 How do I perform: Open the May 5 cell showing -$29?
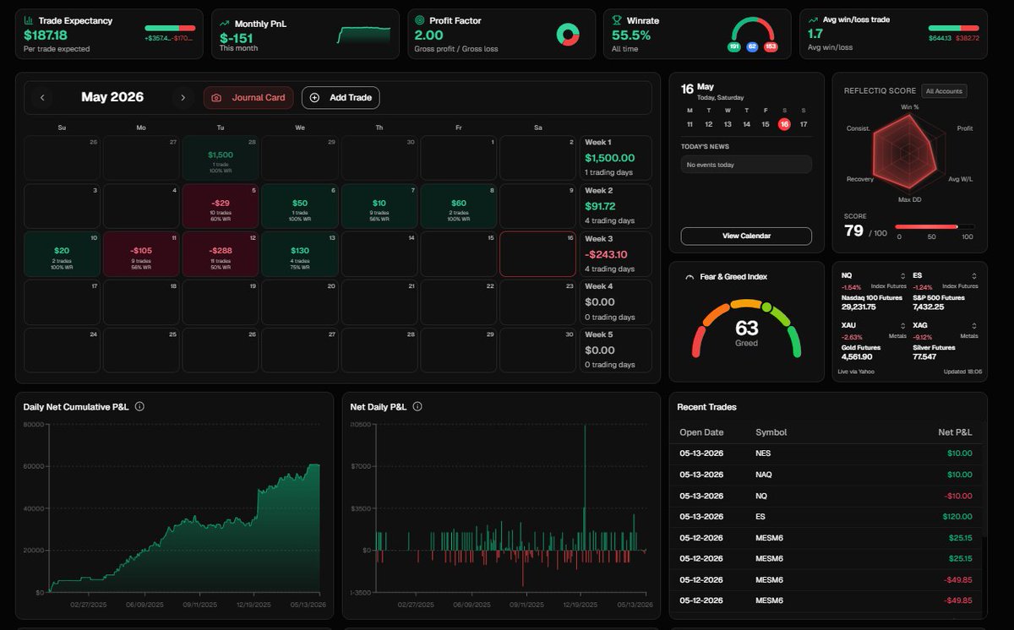point(221,206)
